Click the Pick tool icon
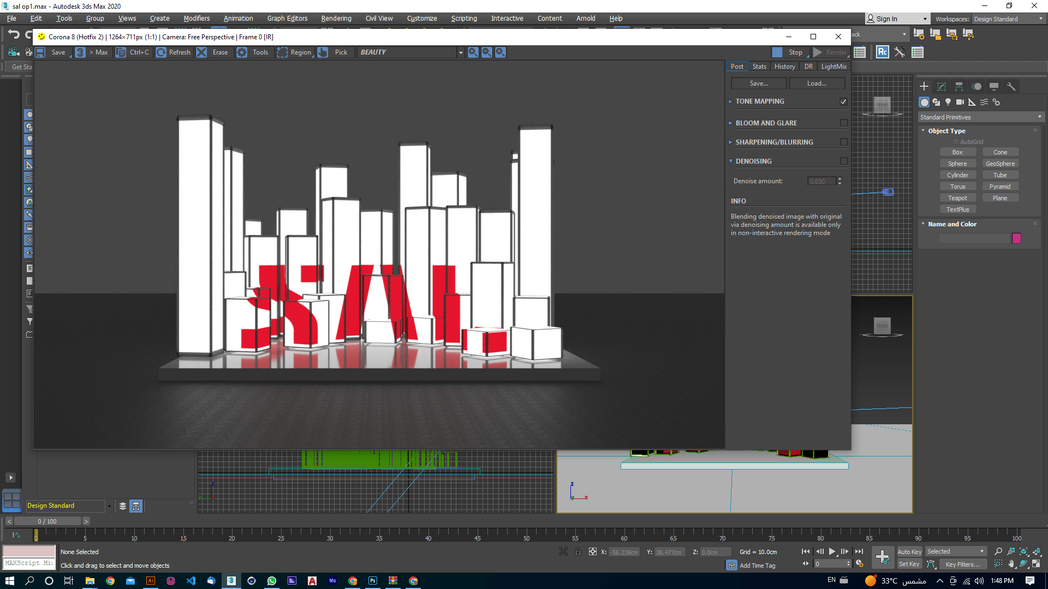 point(323,52)
